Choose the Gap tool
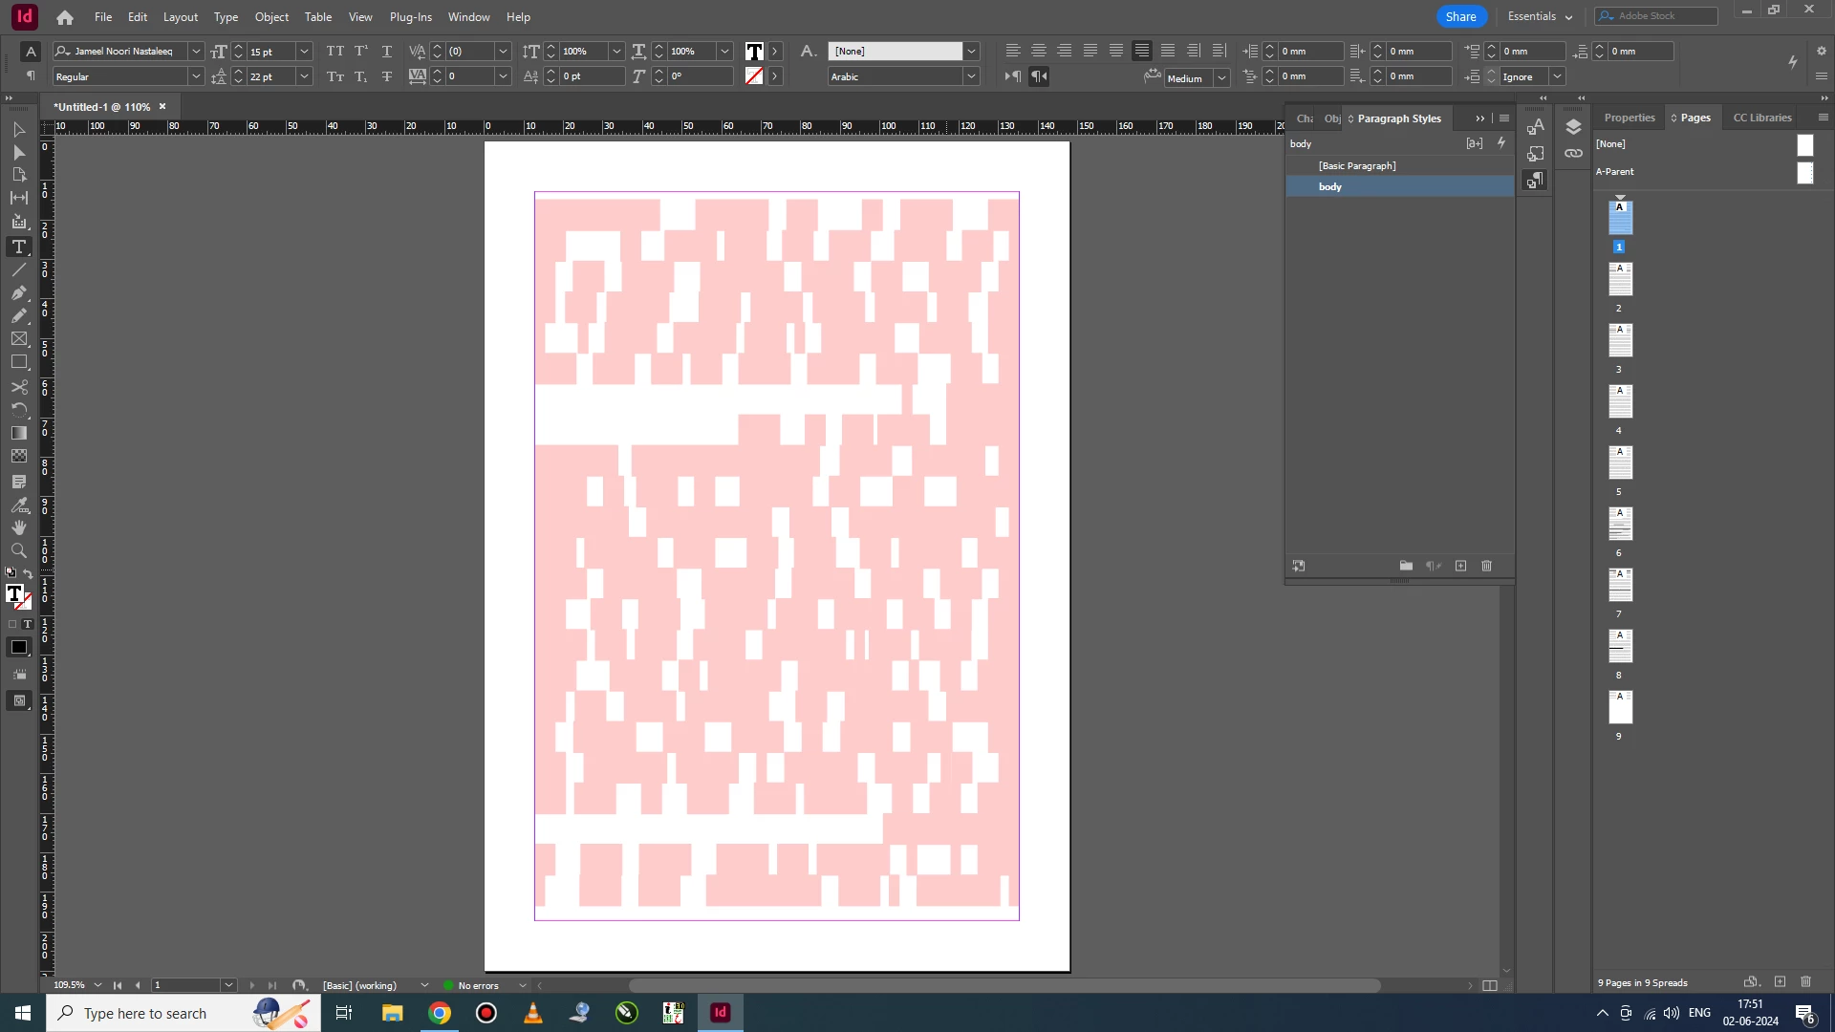Image resolution: width=1835 pixels, height=1032 pixels. (19, 198)
